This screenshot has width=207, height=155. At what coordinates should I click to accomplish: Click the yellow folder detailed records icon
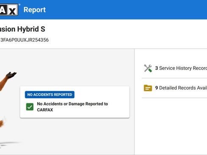(x=148, y=88)
